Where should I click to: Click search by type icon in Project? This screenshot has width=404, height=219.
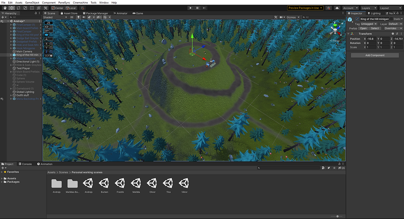pos(323,168)
